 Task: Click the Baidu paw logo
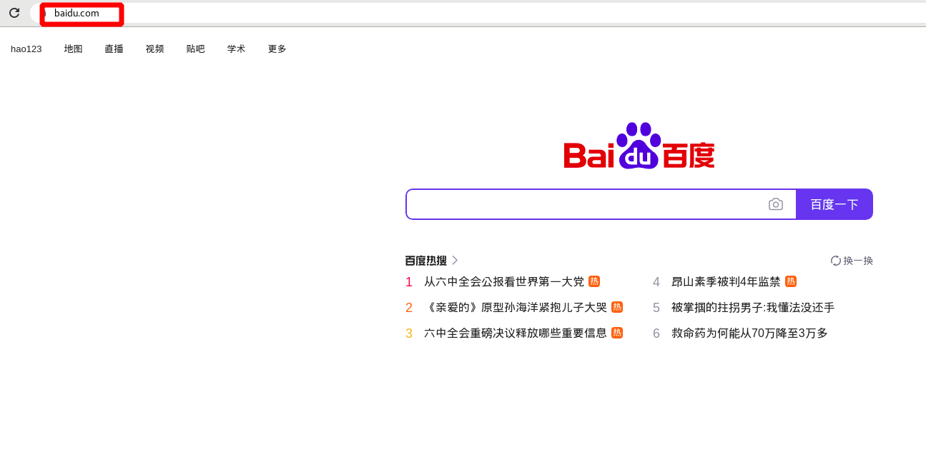tap(639, 145)
